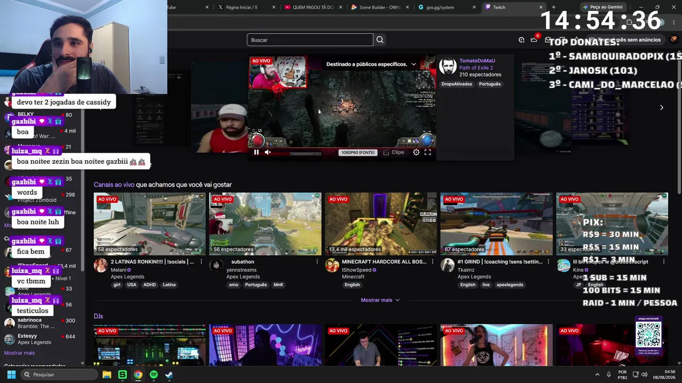Open the IShowSpeed channel name link
This screenshot has width=682, height=383.
(x=356, y=270)
